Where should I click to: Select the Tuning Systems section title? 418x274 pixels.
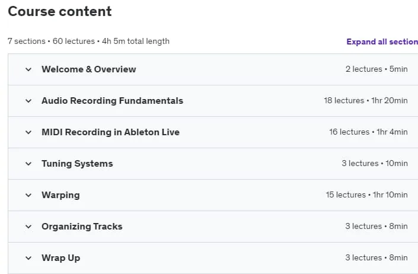[77, 164]
